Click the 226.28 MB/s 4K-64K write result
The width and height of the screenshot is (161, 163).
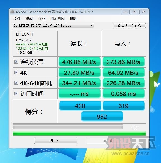(x=123, y=83)
